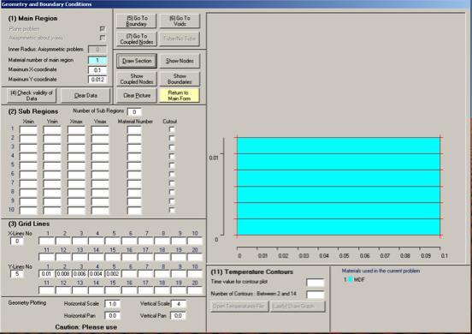Click the Materials used in current problem label
The image size is (472, 334).
point(381,271)
